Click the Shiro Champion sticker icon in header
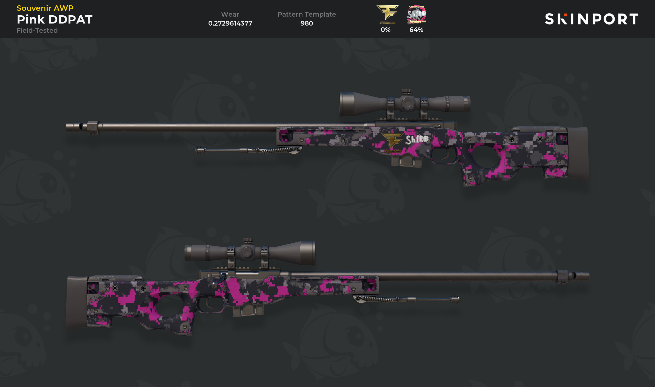655x387 pixels. pyautogui.click(x=417, y=15)
